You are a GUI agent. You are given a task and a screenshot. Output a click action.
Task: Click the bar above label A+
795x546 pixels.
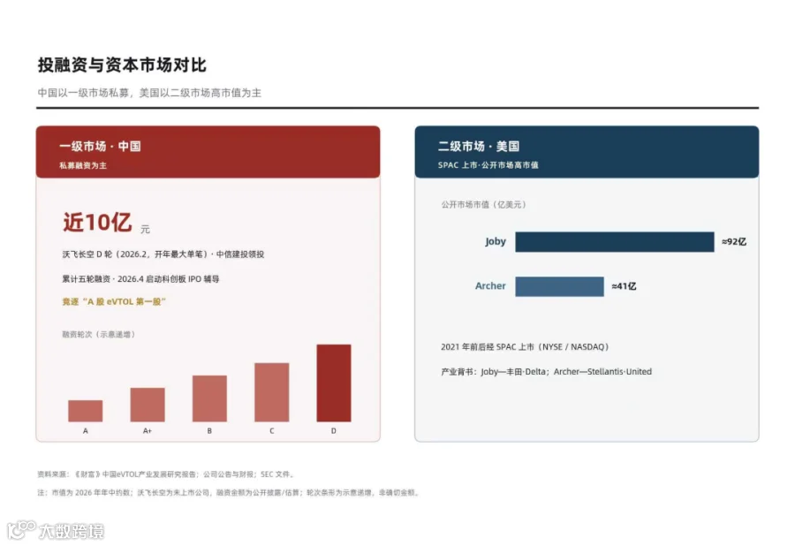point(148,405)
